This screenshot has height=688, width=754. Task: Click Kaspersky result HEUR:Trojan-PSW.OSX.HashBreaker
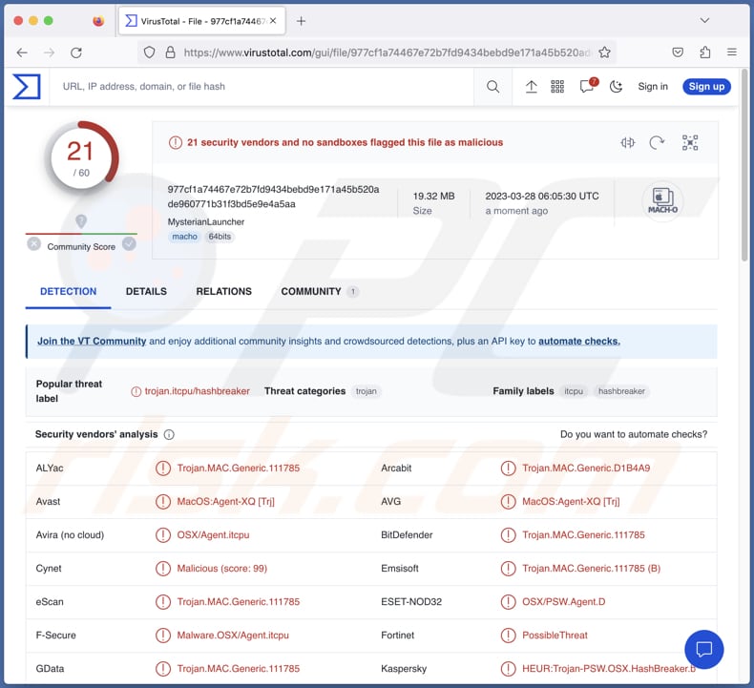[609, 668]
